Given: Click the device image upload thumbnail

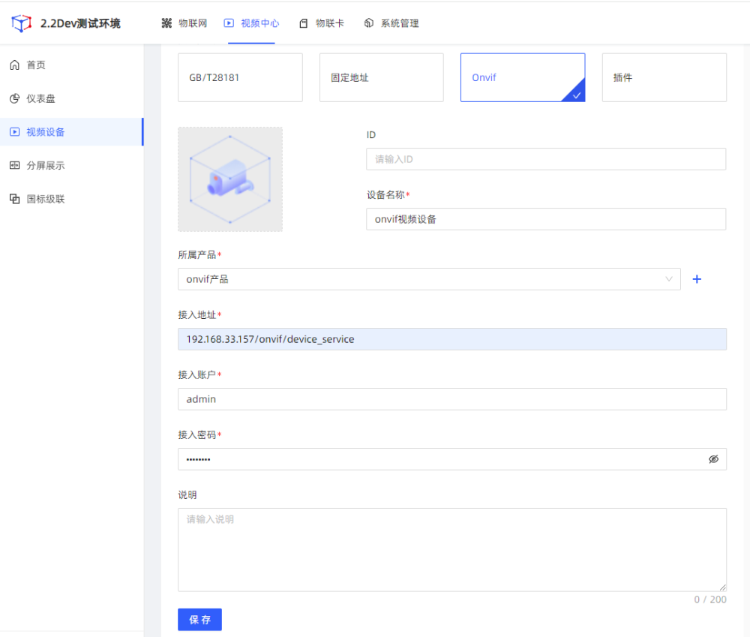Looking at the screenshot, I should (x=230, y=179).
